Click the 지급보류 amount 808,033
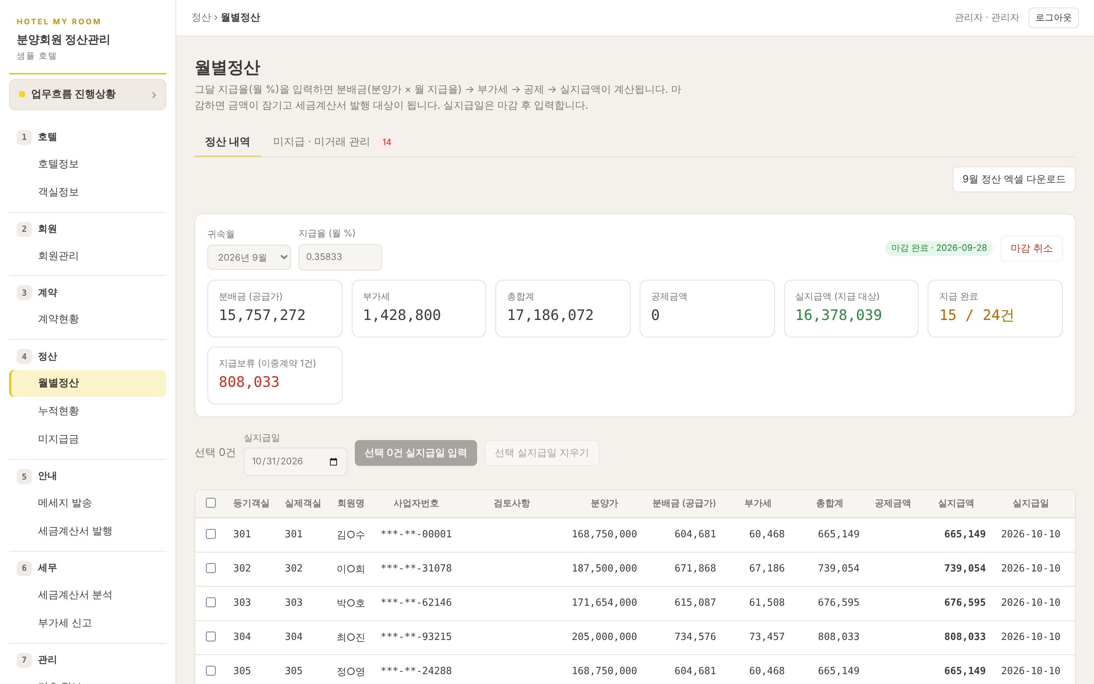1094x684 pixels. click(x=249, y=382)
